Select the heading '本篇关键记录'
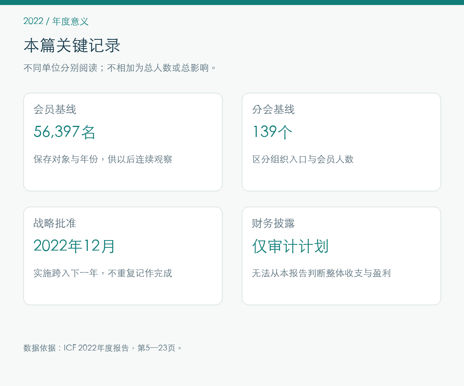Screen dimensions: 464x386 (x=72, y=46)
